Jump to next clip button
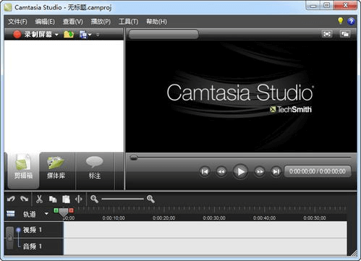The height and width of the screenshot is (261, 361). 276,171
